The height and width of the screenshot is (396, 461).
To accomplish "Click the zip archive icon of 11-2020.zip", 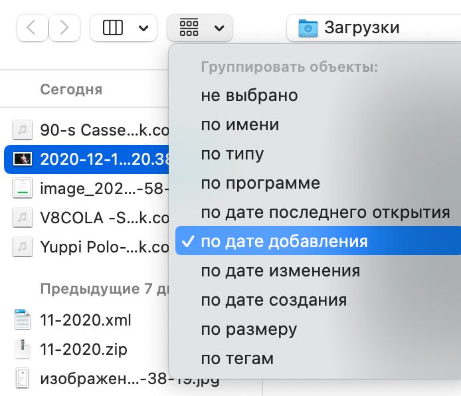I will click(23, 349).
